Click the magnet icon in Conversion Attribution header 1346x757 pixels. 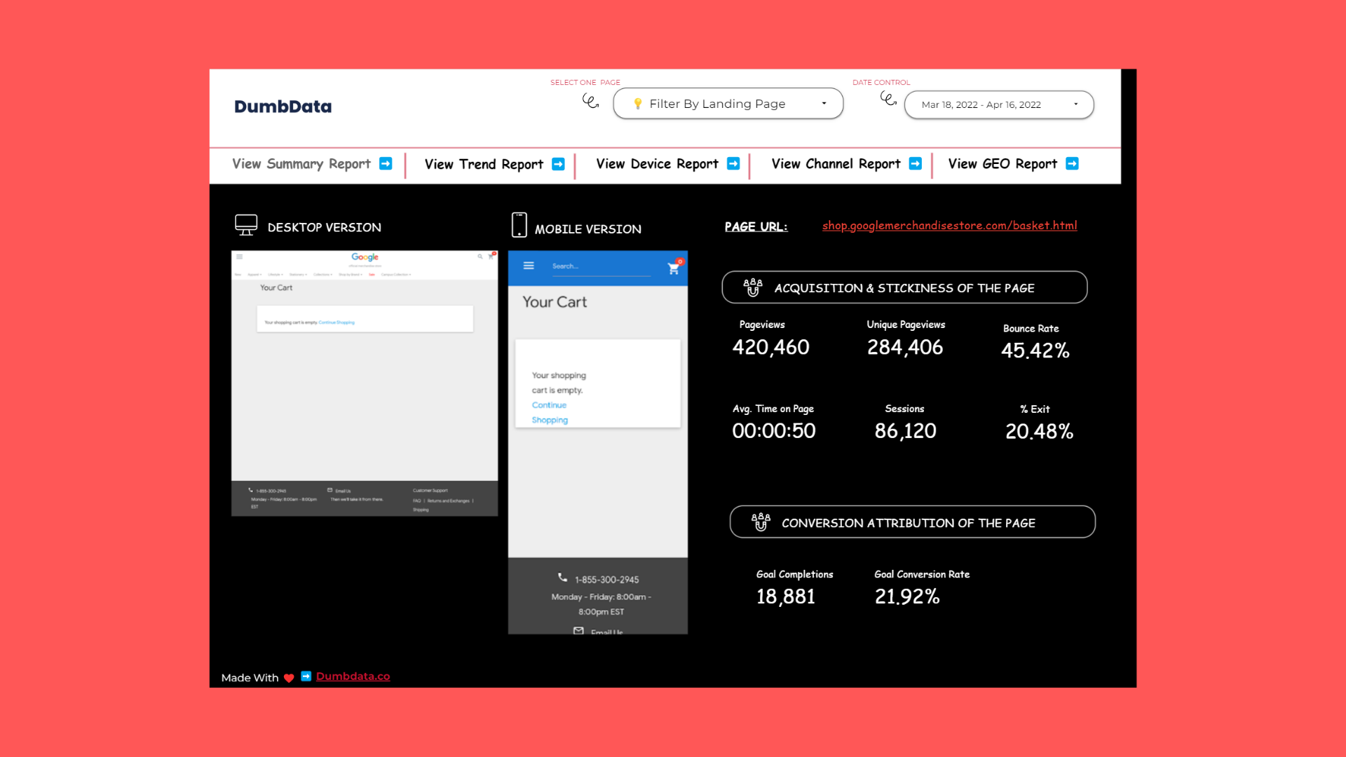point(761,522)
